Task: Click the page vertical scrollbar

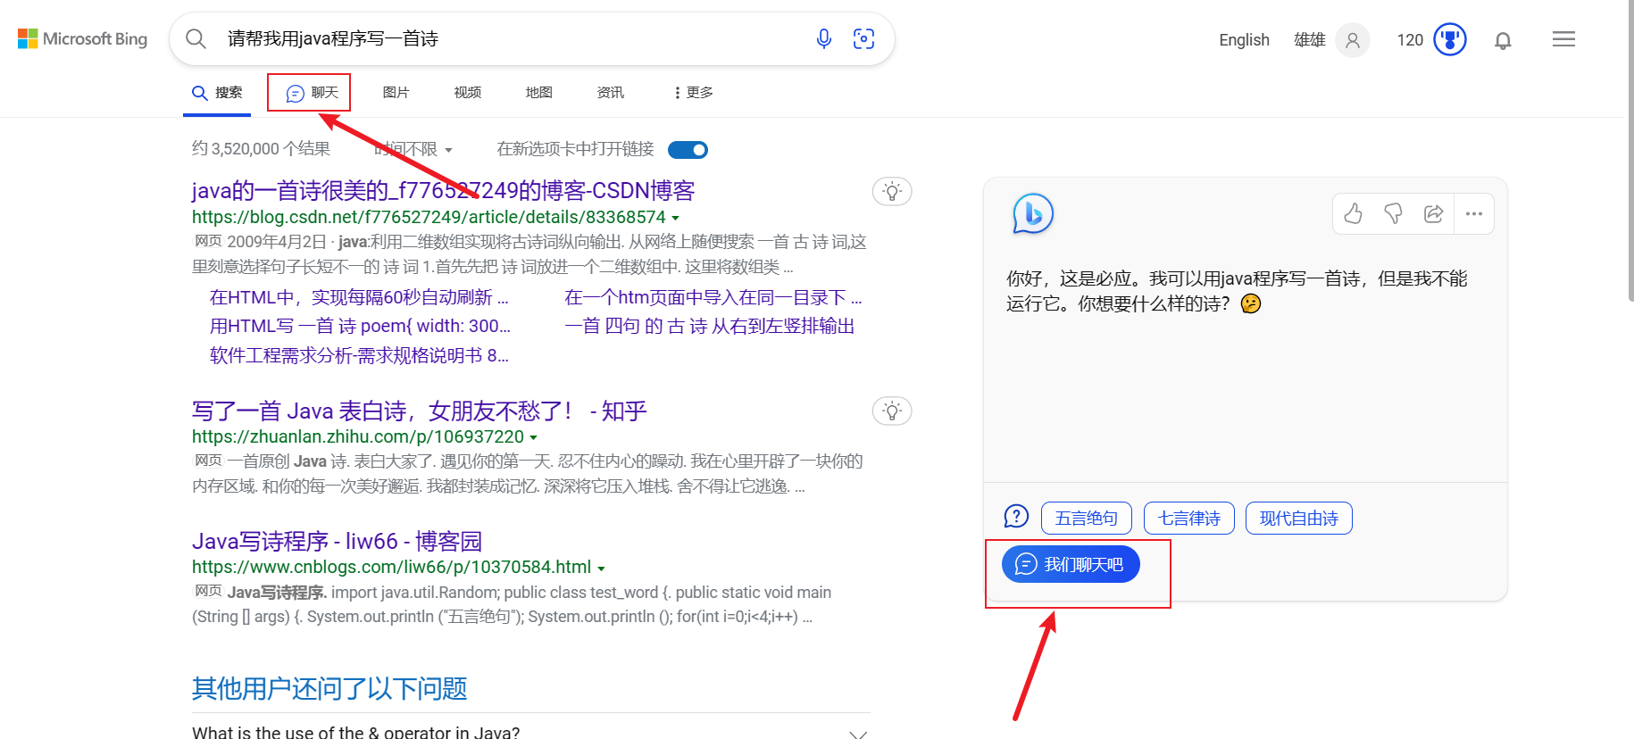Action: click(x=1630, y=152)
